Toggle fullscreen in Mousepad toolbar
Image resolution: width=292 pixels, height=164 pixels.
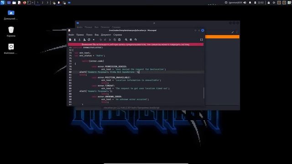pyautogui.click(x=201, y=40)
